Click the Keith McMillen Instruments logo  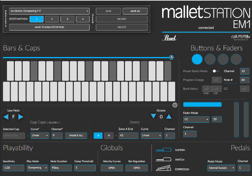point(240,37)
